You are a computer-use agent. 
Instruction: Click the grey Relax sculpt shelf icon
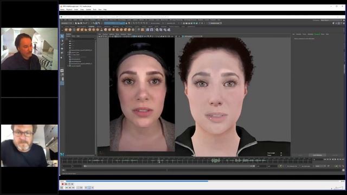click(74, 30)
